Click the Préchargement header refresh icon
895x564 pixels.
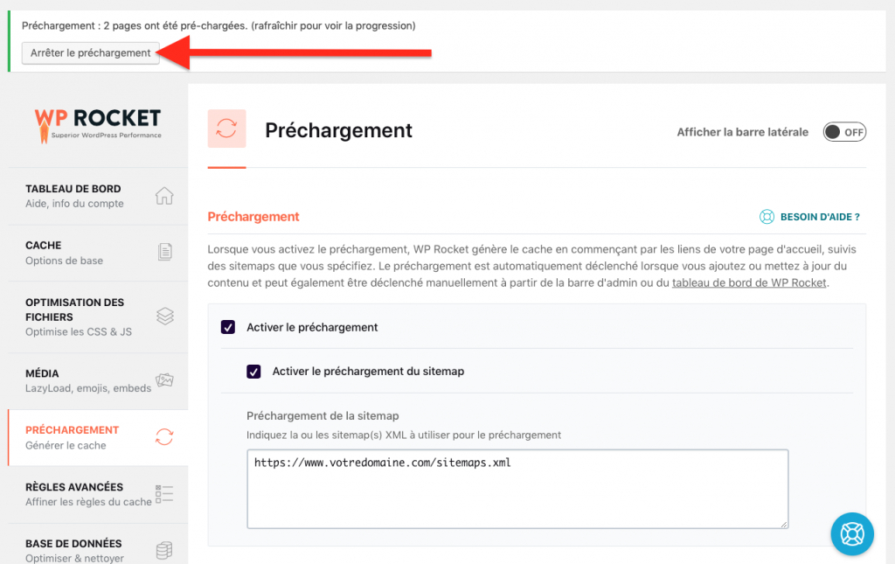[227, 129]
